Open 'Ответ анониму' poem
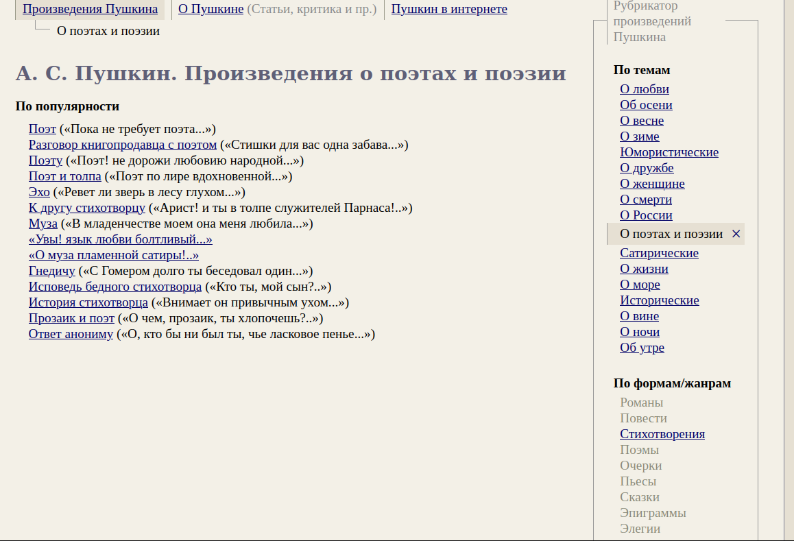The height and width of the screenshot is (541, 794). [x=71, y=334]
